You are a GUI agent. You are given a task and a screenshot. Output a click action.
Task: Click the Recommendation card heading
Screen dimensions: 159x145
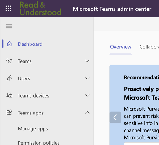tap(142, 78)
